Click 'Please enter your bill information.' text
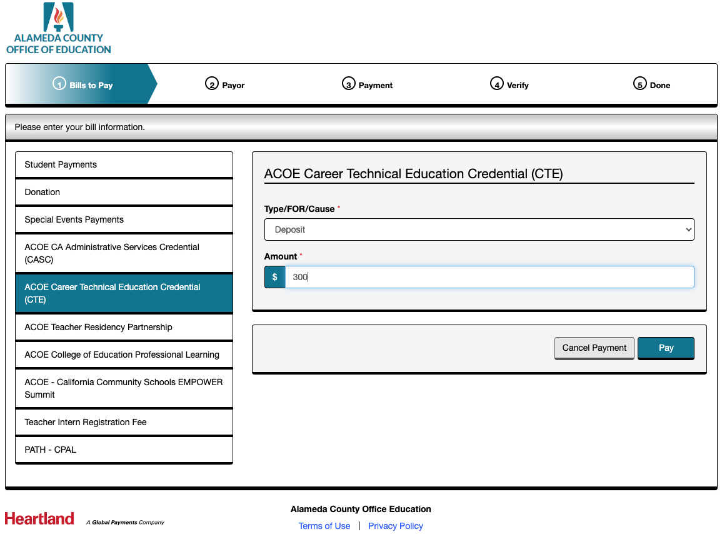 79,127
